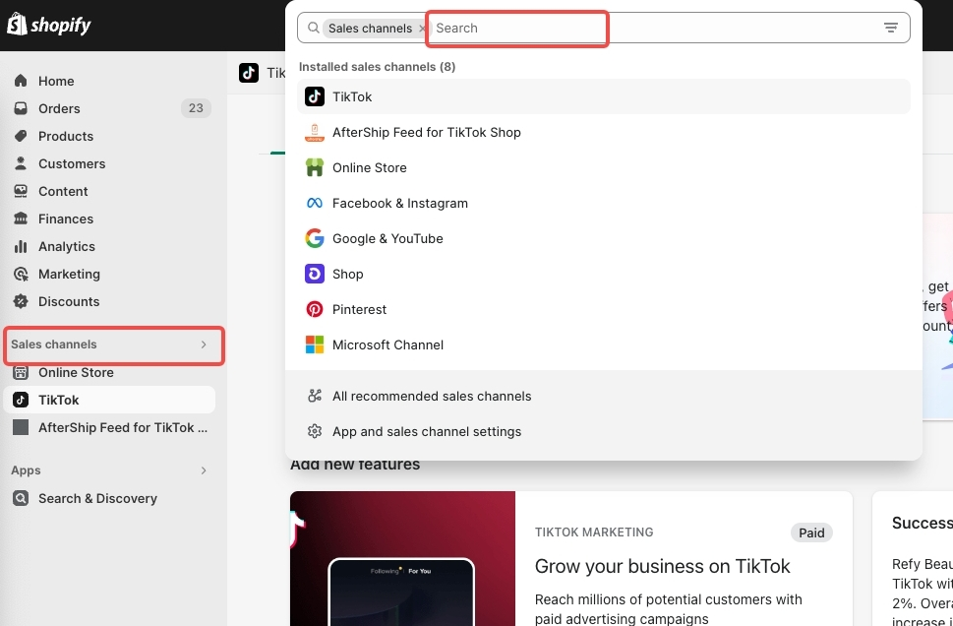Click the Pinterest channel icon

[315, 309]
